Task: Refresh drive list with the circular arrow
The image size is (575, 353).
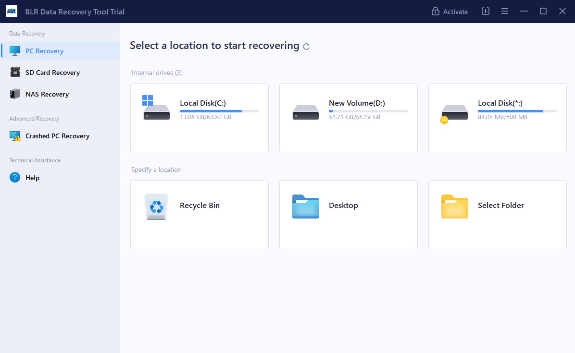Action: pos(306,47)
